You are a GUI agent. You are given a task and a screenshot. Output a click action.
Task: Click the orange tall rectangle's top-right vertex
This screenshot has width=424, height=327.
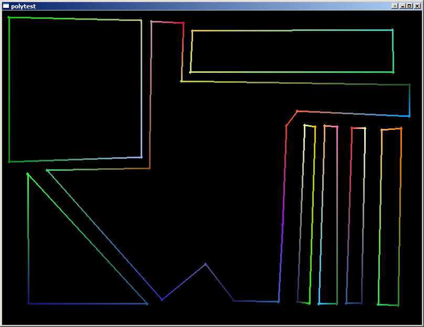[x=401, y=128]
